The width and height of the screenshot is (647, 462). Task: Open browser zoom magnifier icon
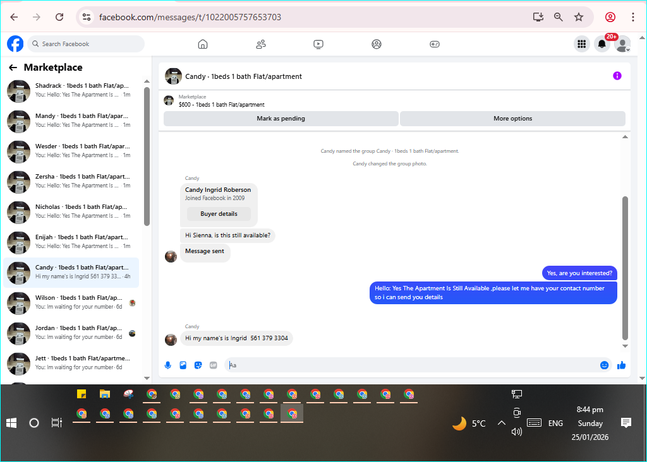click(559, 17)
